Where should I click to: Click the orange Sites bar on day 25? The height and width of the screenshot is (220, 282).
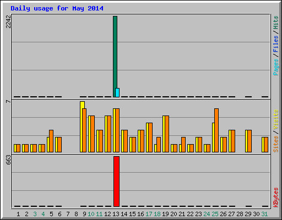click(x=216, y=130)
